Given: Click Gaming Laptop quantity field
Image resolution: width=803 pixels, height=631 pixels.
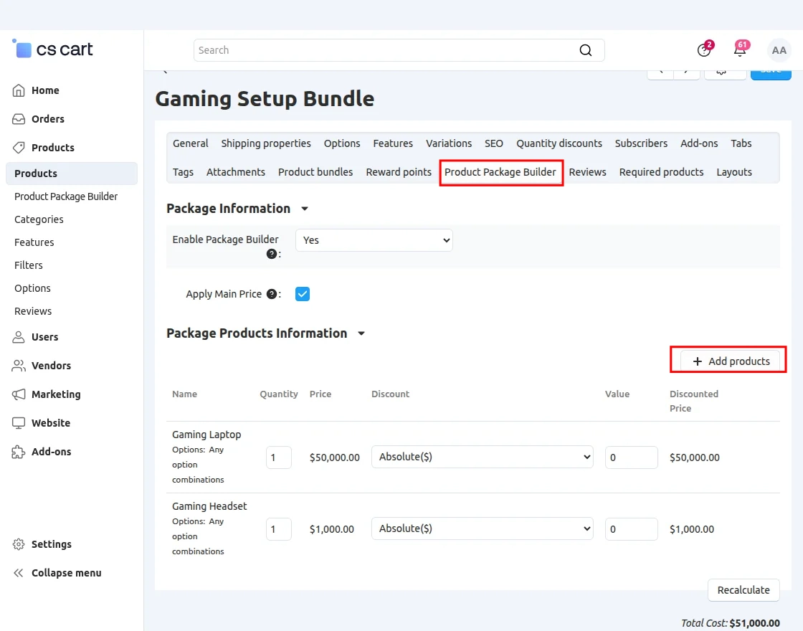Looking at the screenshot, I should point(279,457).
